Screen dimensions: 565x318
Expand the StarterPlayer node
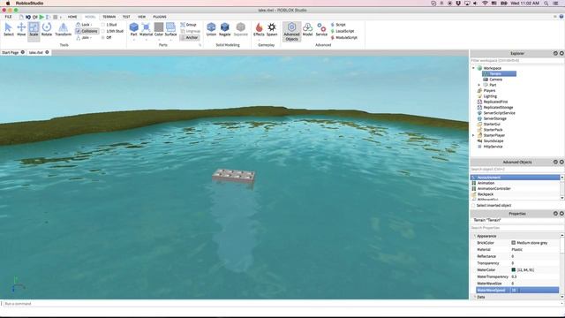[473, 135]
